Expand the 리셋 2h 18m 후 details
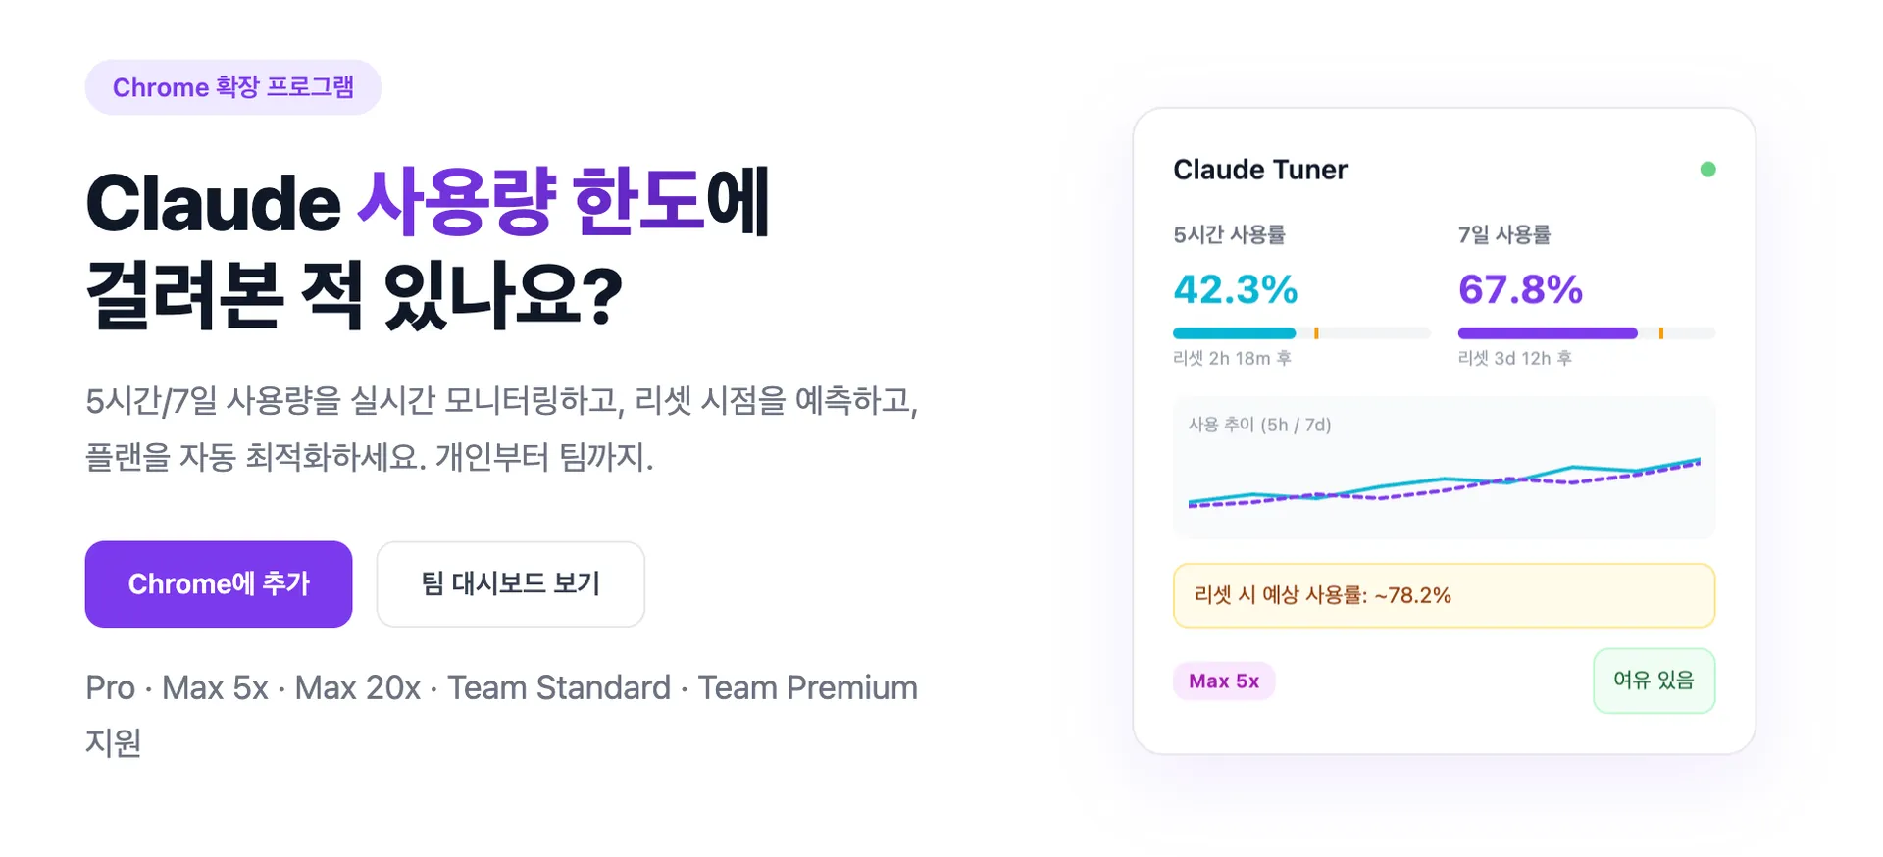Image resolution: width=1883 pixels, height=857 pixels. [1235, 358]
